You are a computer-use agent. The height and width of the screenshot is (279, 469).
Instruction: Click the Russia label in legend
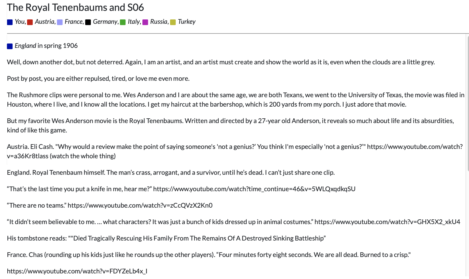[x=159, y=22]
